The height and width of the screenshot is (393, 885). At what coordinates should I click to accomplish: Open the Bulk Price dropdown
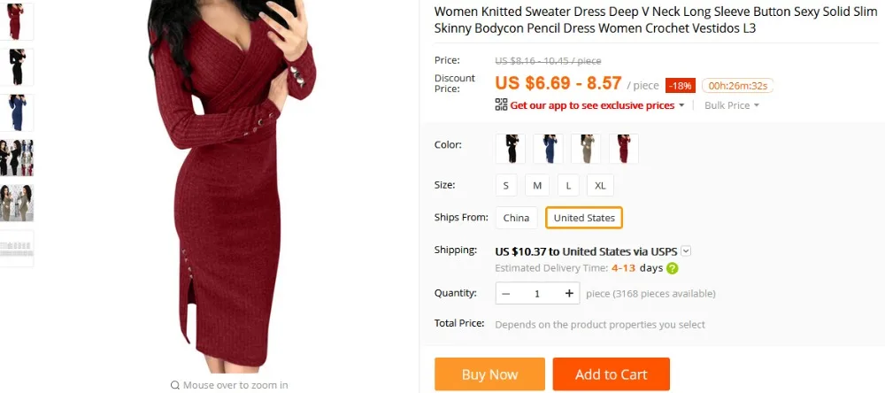tap(732, 105)
